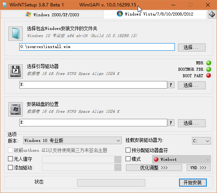The width and height of the screenshot is (217, 193).
Task: Click the status progress bar
Action: pyautogui.click(x=111, y=183)
